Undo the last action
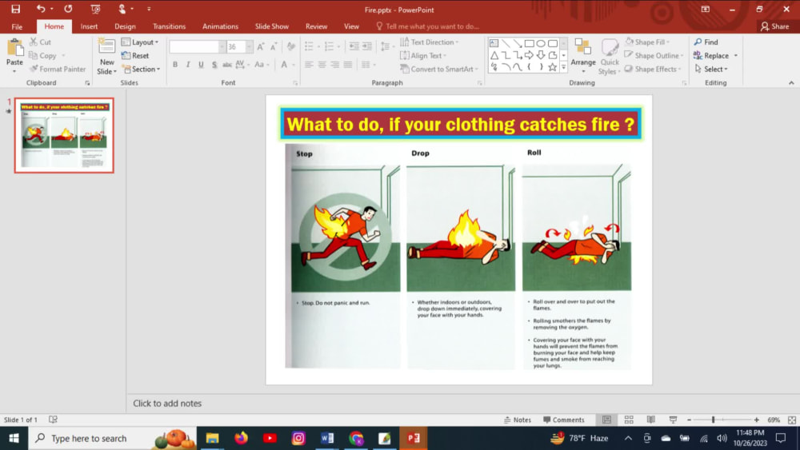This screenshot has height=450, width=800. pyautogui.click(x=40, y=9)
